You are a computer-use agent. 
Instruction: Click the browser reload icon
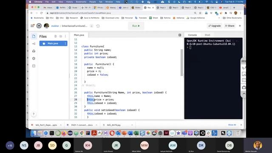(41, 13)
